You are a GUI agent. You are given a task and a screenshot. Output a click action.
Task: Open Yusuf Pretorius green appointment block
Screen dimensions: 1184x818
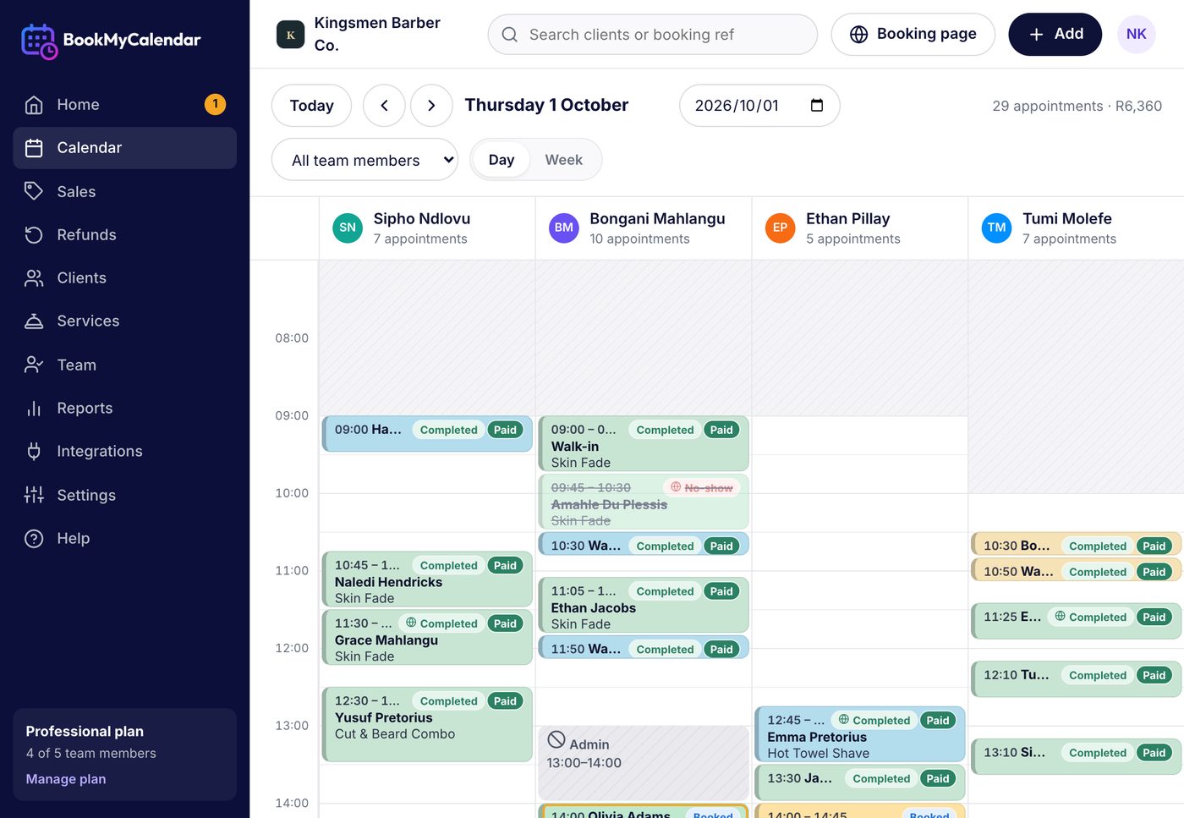point(427,724)
